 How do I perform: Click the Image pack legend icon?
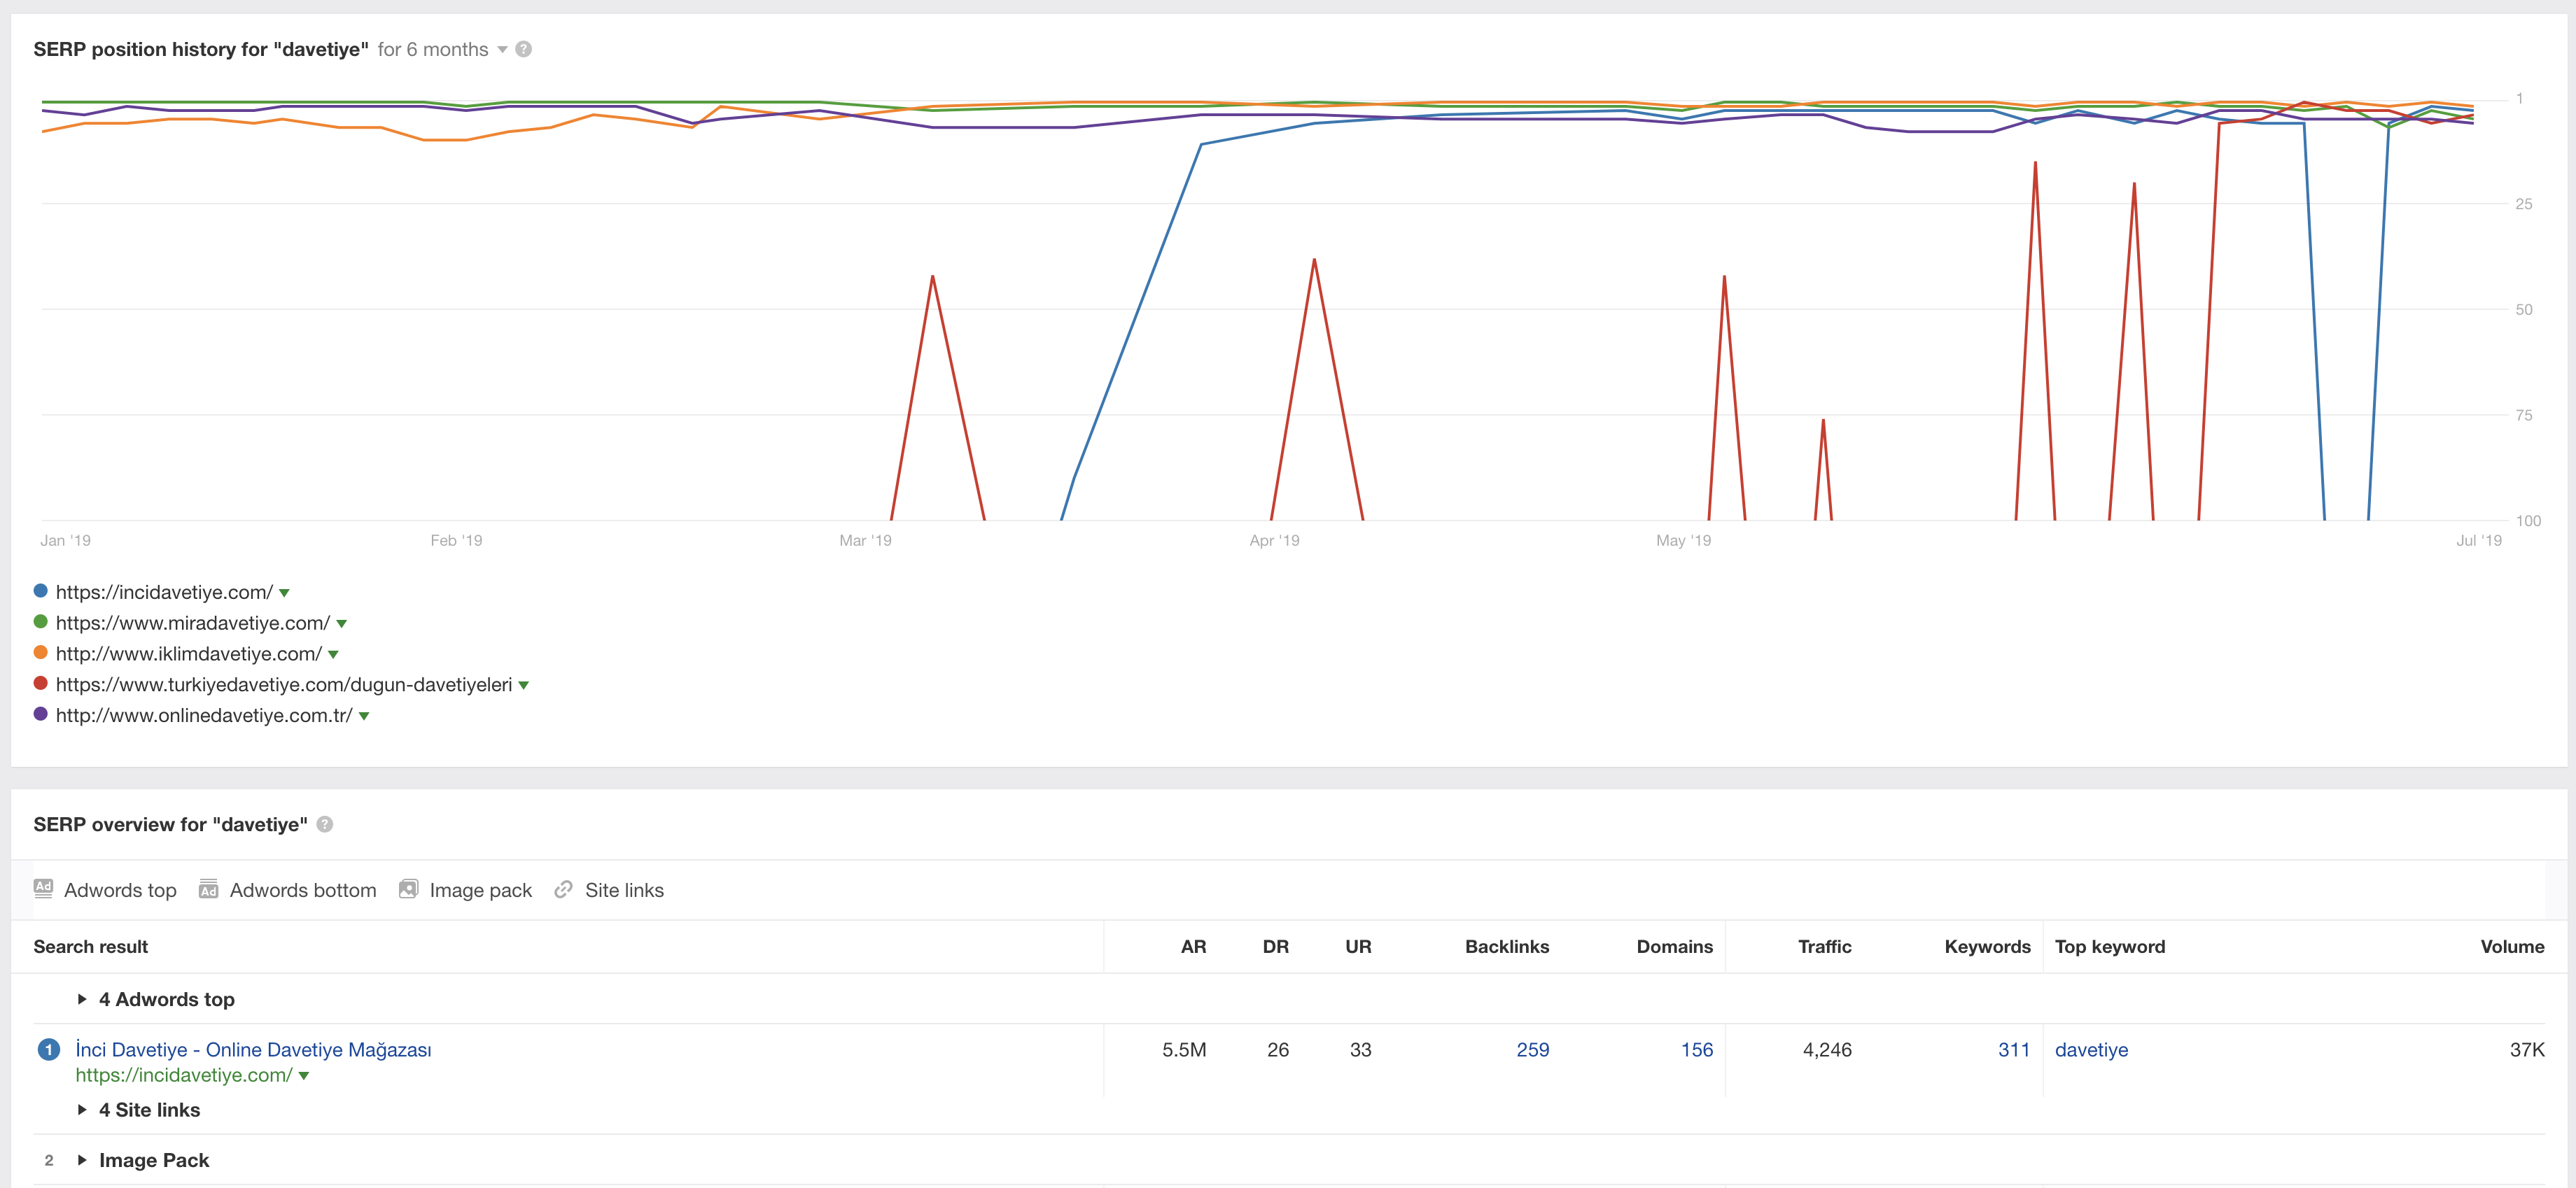click(408, 889)
